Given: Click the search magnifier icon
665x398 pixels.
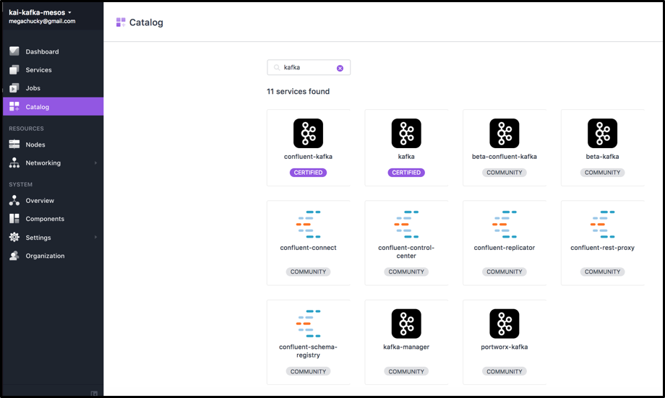Looking at the screenshot, I should click(x=277, y=67).
